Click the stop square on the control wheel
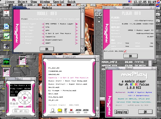This screenshot has height=119, width=161. (x=25, y=93)
